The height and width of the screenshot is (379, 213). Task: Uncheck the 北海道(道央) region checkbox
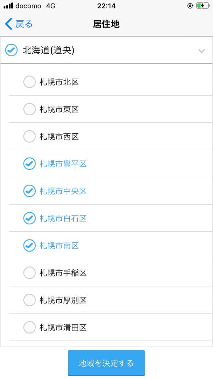coord(11,50)
